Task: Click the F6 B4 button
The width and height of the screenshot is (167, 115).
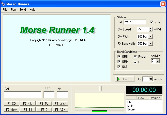Action: [28, 110]
